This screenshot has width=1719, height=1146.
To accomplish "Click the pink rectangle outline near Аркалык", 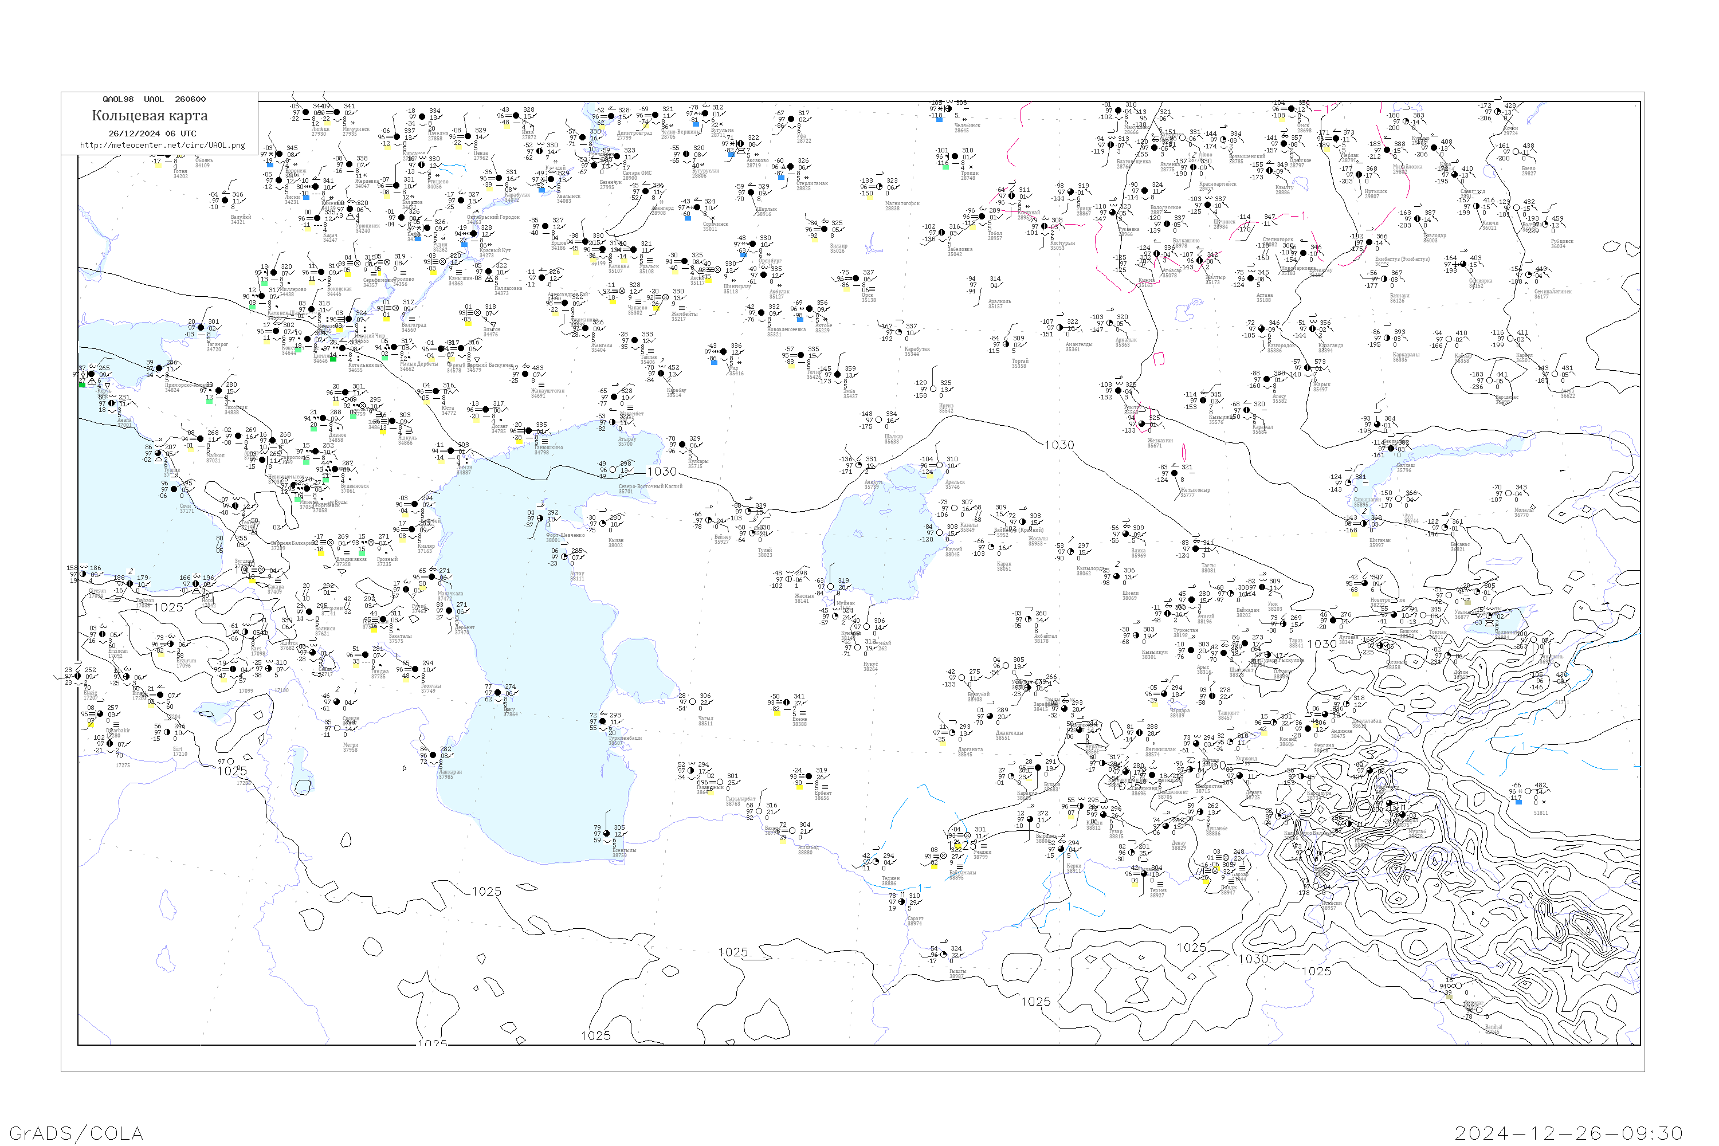I will (x=1159, y=359).
